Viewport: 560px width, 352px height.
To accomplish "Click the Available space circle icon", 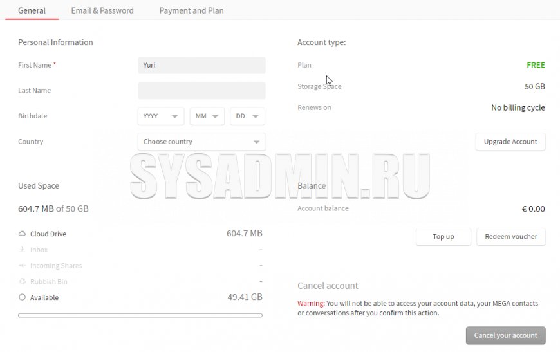I will (x=22, y=297).
